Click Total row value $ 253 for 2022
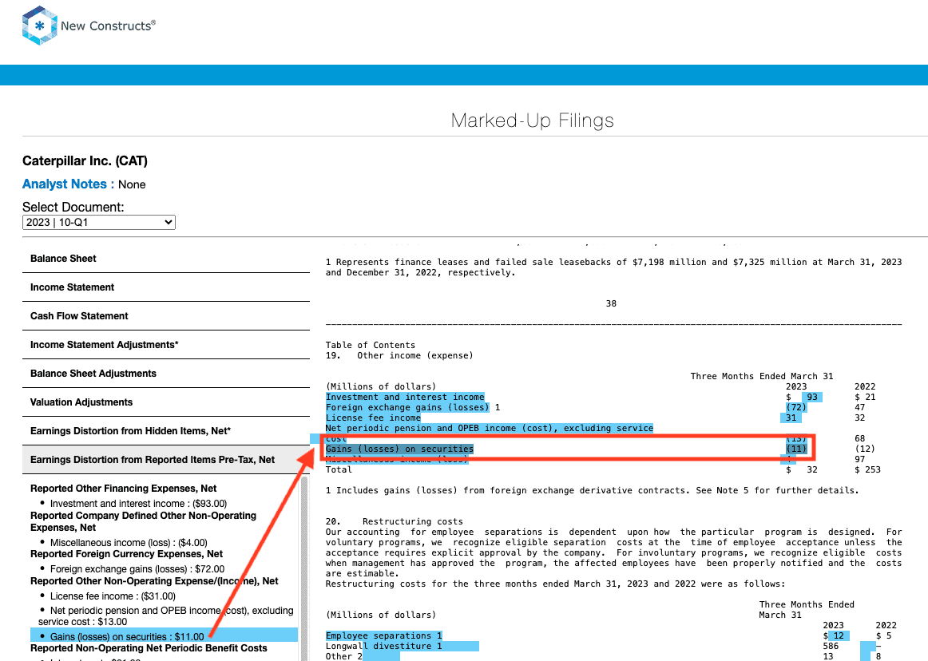 click(867, 470)
